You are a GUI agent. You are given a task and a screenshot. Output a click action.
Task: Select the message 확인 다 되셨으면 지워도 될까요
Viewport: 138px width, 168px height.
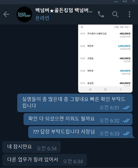click(x=78, y=119)
